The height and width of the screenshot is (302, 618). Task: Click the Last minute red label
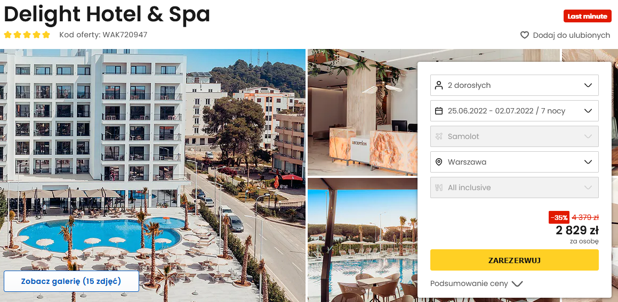click(587, 16)
